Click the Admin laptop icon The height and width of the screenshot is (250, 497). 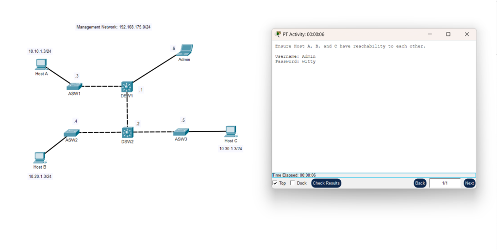(x=185, y=50)
